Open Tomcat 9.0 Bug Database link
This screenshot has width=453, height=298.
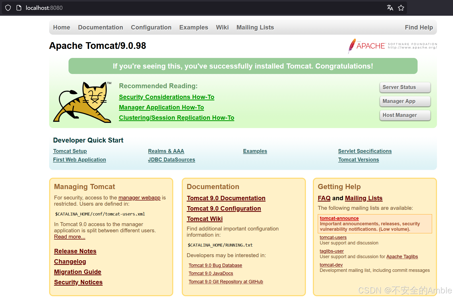point(215,265)
